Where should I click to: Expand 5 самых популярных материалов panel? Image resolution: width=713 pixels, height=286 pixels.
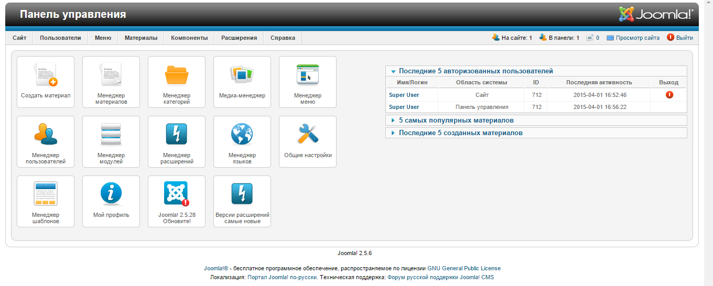(536, 120)
